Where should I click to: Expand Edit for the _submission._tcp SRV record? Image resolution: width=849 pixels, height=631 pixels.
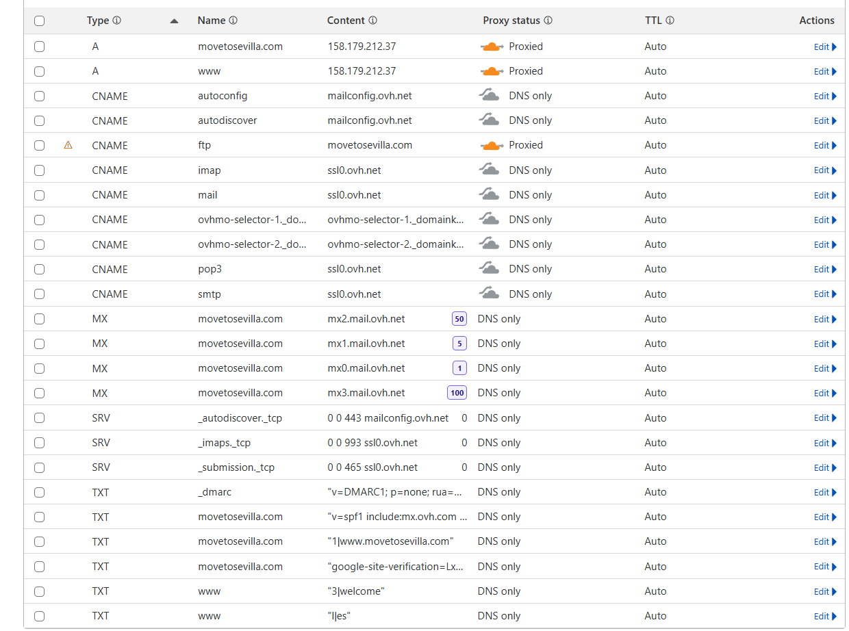pyautogui.click(x=825, y=468)
